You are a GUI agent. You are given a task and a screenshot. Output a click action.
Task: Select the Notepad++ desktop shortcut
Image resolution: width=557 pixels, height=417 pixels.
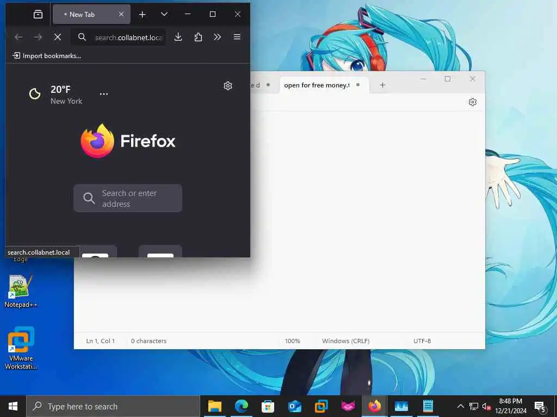(x=21, y=291)
